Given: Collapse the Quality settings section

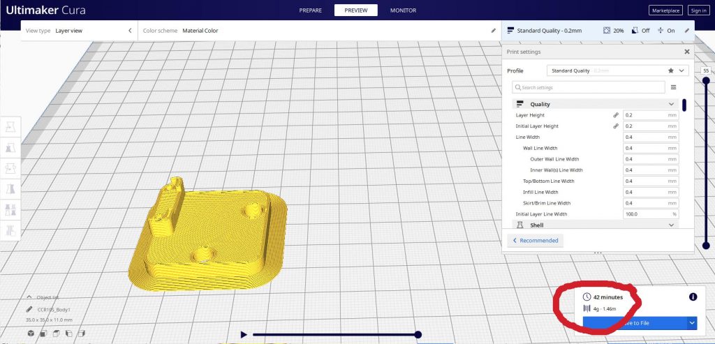Looking at the screenshot, I should point(671,104).
